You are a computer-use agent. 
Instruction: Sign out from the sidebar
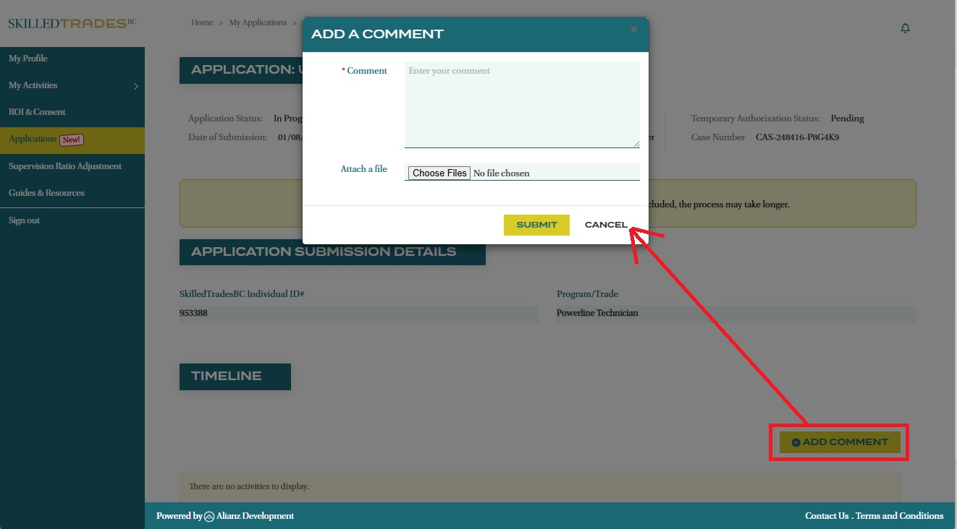[x=24, y=220]
